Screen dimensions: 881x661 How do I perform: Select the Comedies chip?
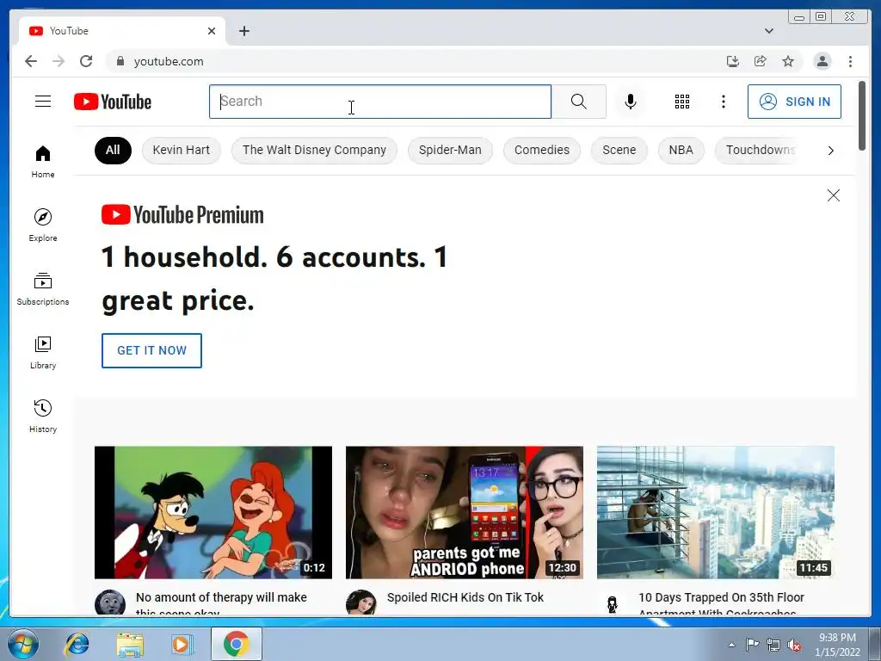(x=542, y=150)
